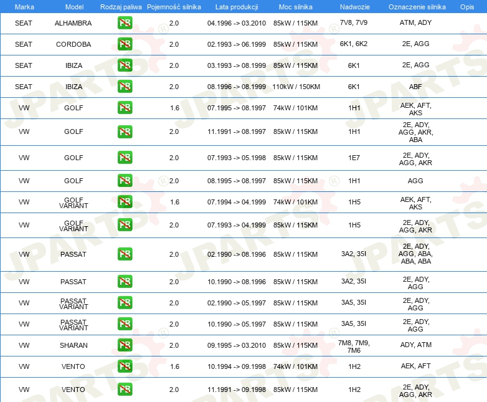
Task: Select fuel icon in PASSAT VARIANT 10.1990 row
Action: pyautogui.click(x=125, y=323)
